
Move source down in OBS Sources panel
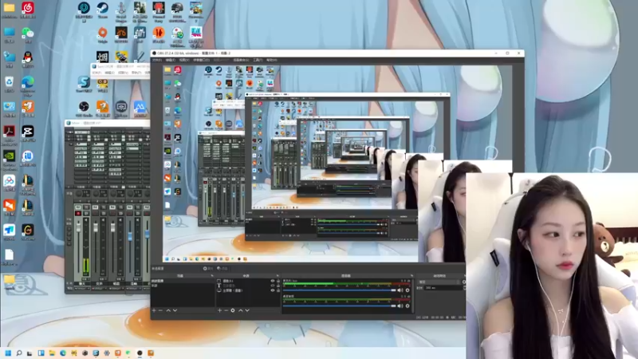point(247,310)
